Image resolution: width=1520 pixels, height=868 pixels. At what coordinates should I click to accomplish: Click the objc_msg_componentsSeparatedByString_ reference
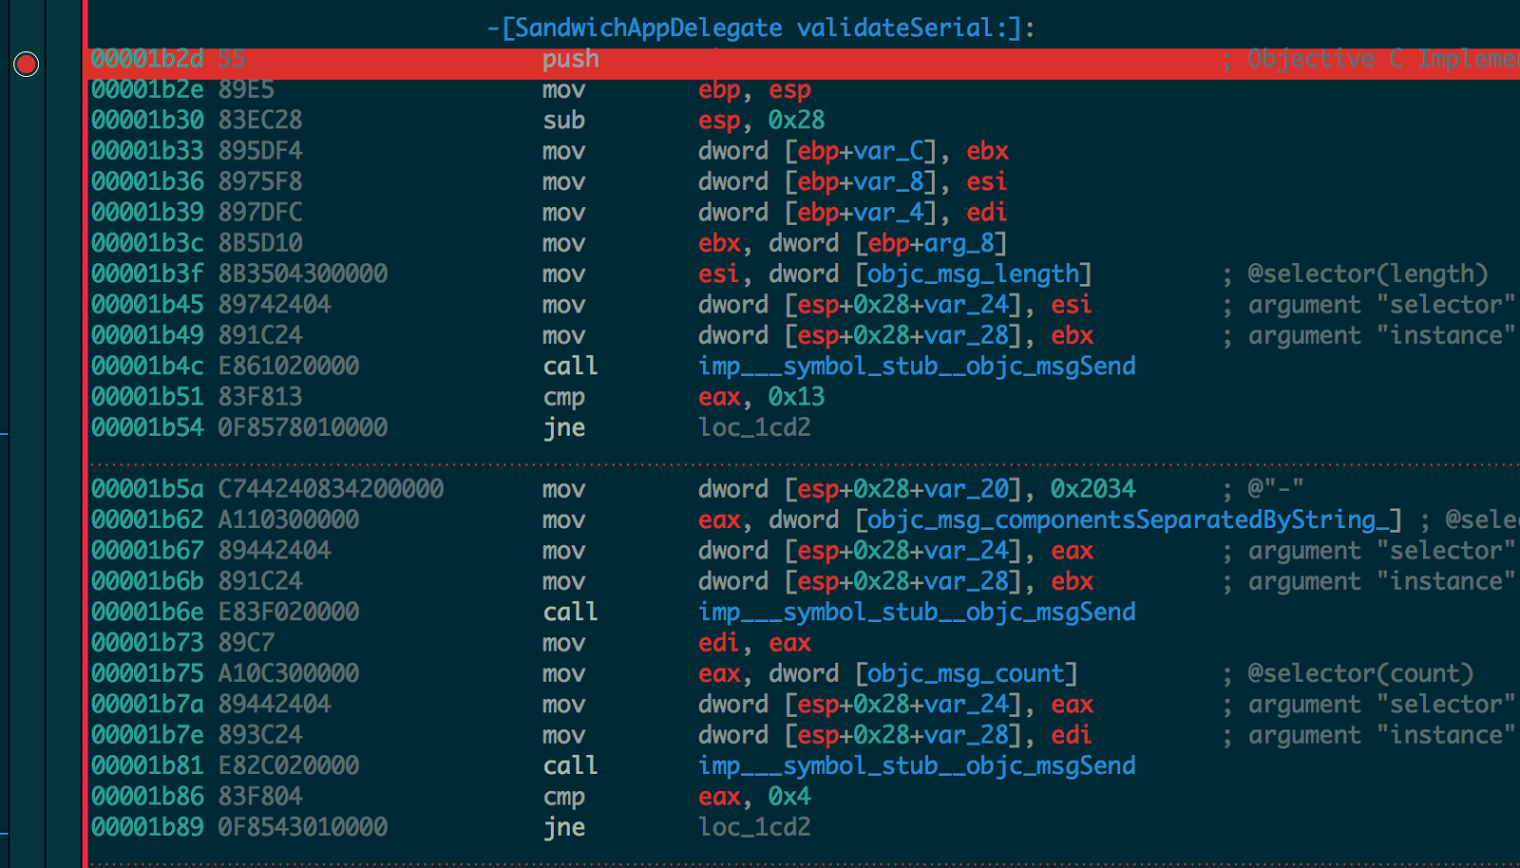click(x=1128, y=520)
